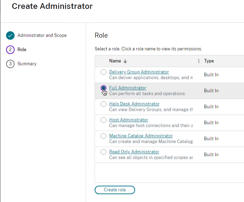The width and height of the screenshot is (244, 202).
Task: Go to Administrator and Scope step
Action: 42,36
